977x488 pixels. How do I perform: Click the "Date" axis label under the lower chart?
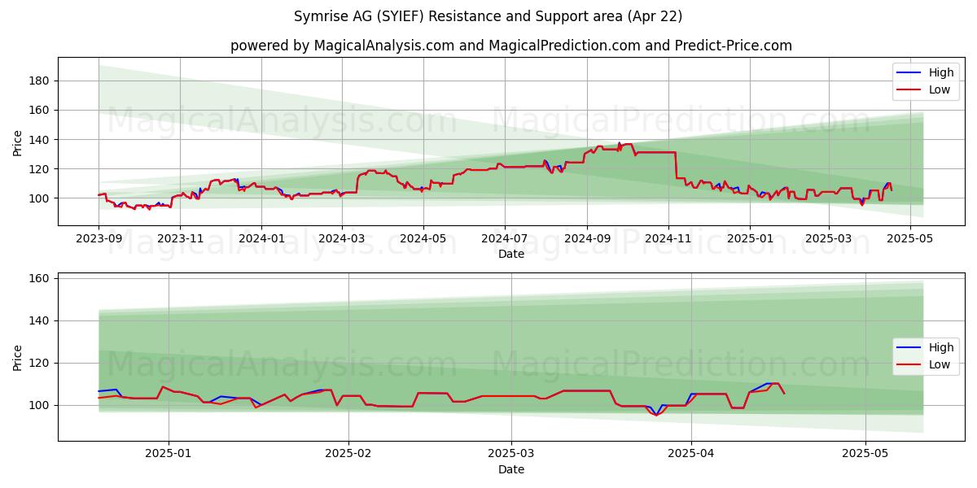pos(511,469)
